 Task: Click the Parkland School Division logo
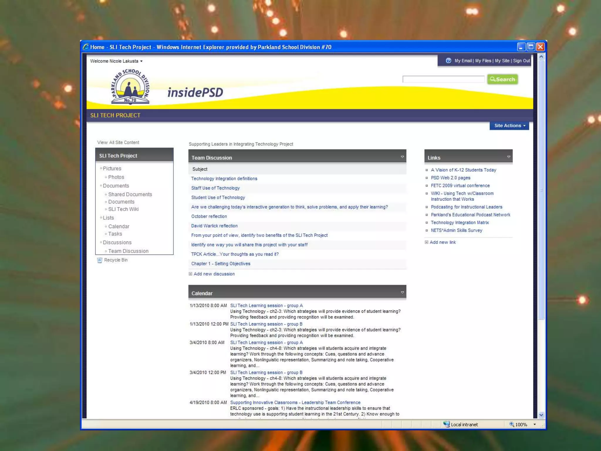click(130, 87)
